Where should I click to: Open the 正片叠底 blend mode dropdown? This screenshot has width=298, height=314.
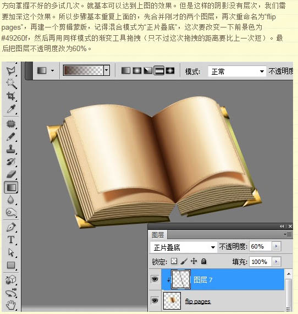point(184,247)
